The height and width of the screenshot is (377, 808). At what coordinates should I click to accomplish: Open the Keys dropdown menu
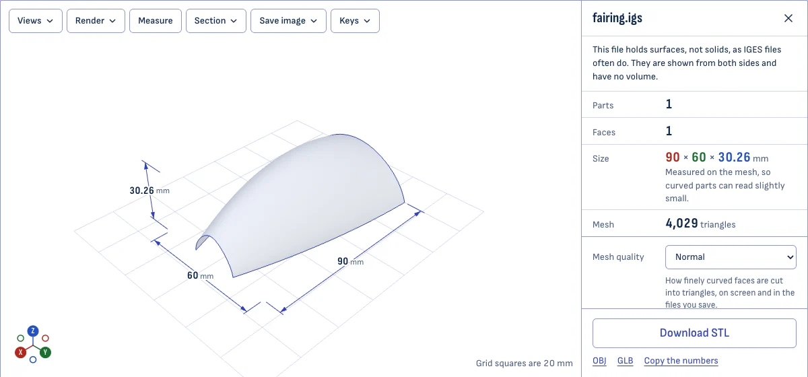pyautogui.click(x=355, y=21)
